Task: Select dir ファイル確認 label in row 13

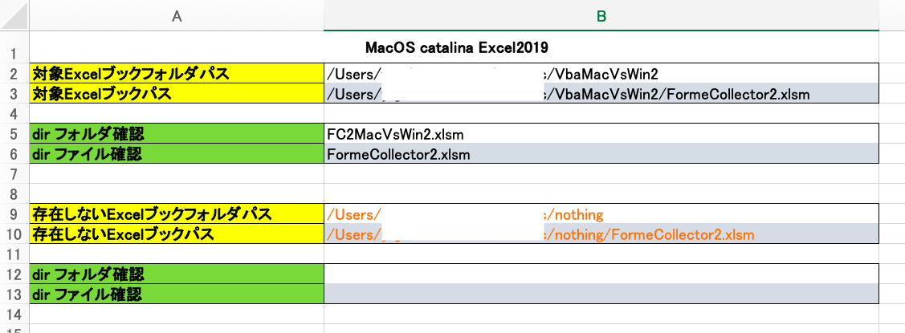Action: [x=177, y=294]
